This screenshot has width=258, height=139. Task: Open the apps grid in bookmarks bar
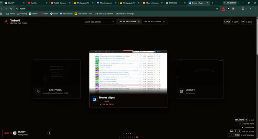tap(1, 14)
